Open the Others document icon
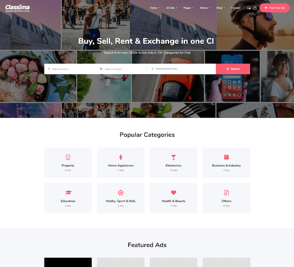Screen dimensions: 294x267 pyautogui.click(x=226, y=193)
